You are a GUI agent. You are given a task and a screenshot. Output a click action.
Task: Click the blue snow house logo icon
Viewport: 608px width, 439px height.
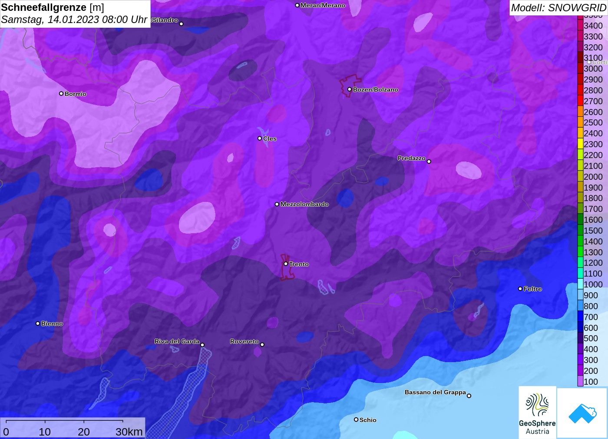pyautogui.click(x=582, y=413)
